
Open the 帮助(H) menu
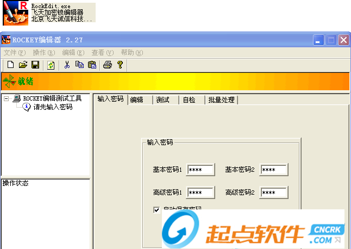[x=132, y=53]
